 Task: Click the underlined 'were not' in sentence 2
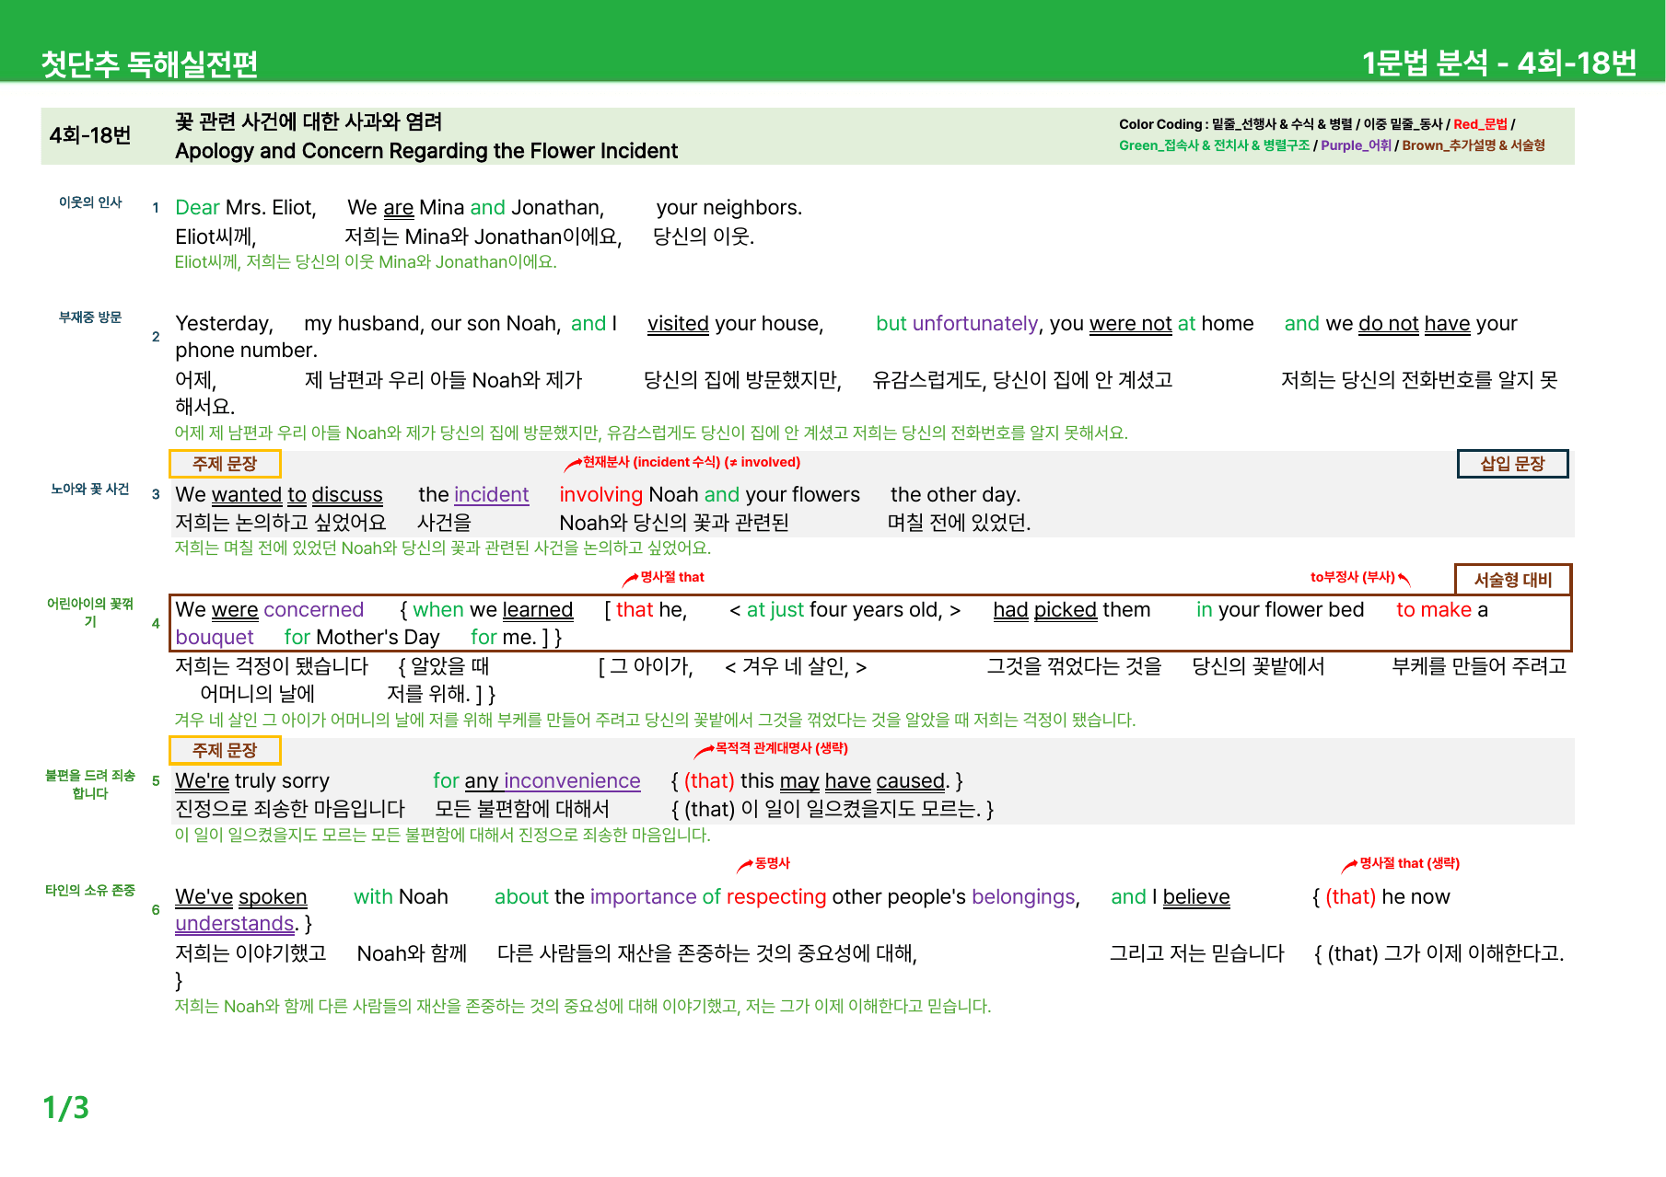pos(1130,324)
